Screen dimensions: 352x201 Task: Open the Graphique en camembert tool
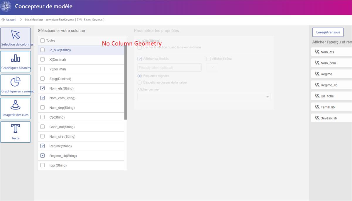(16, 85)
